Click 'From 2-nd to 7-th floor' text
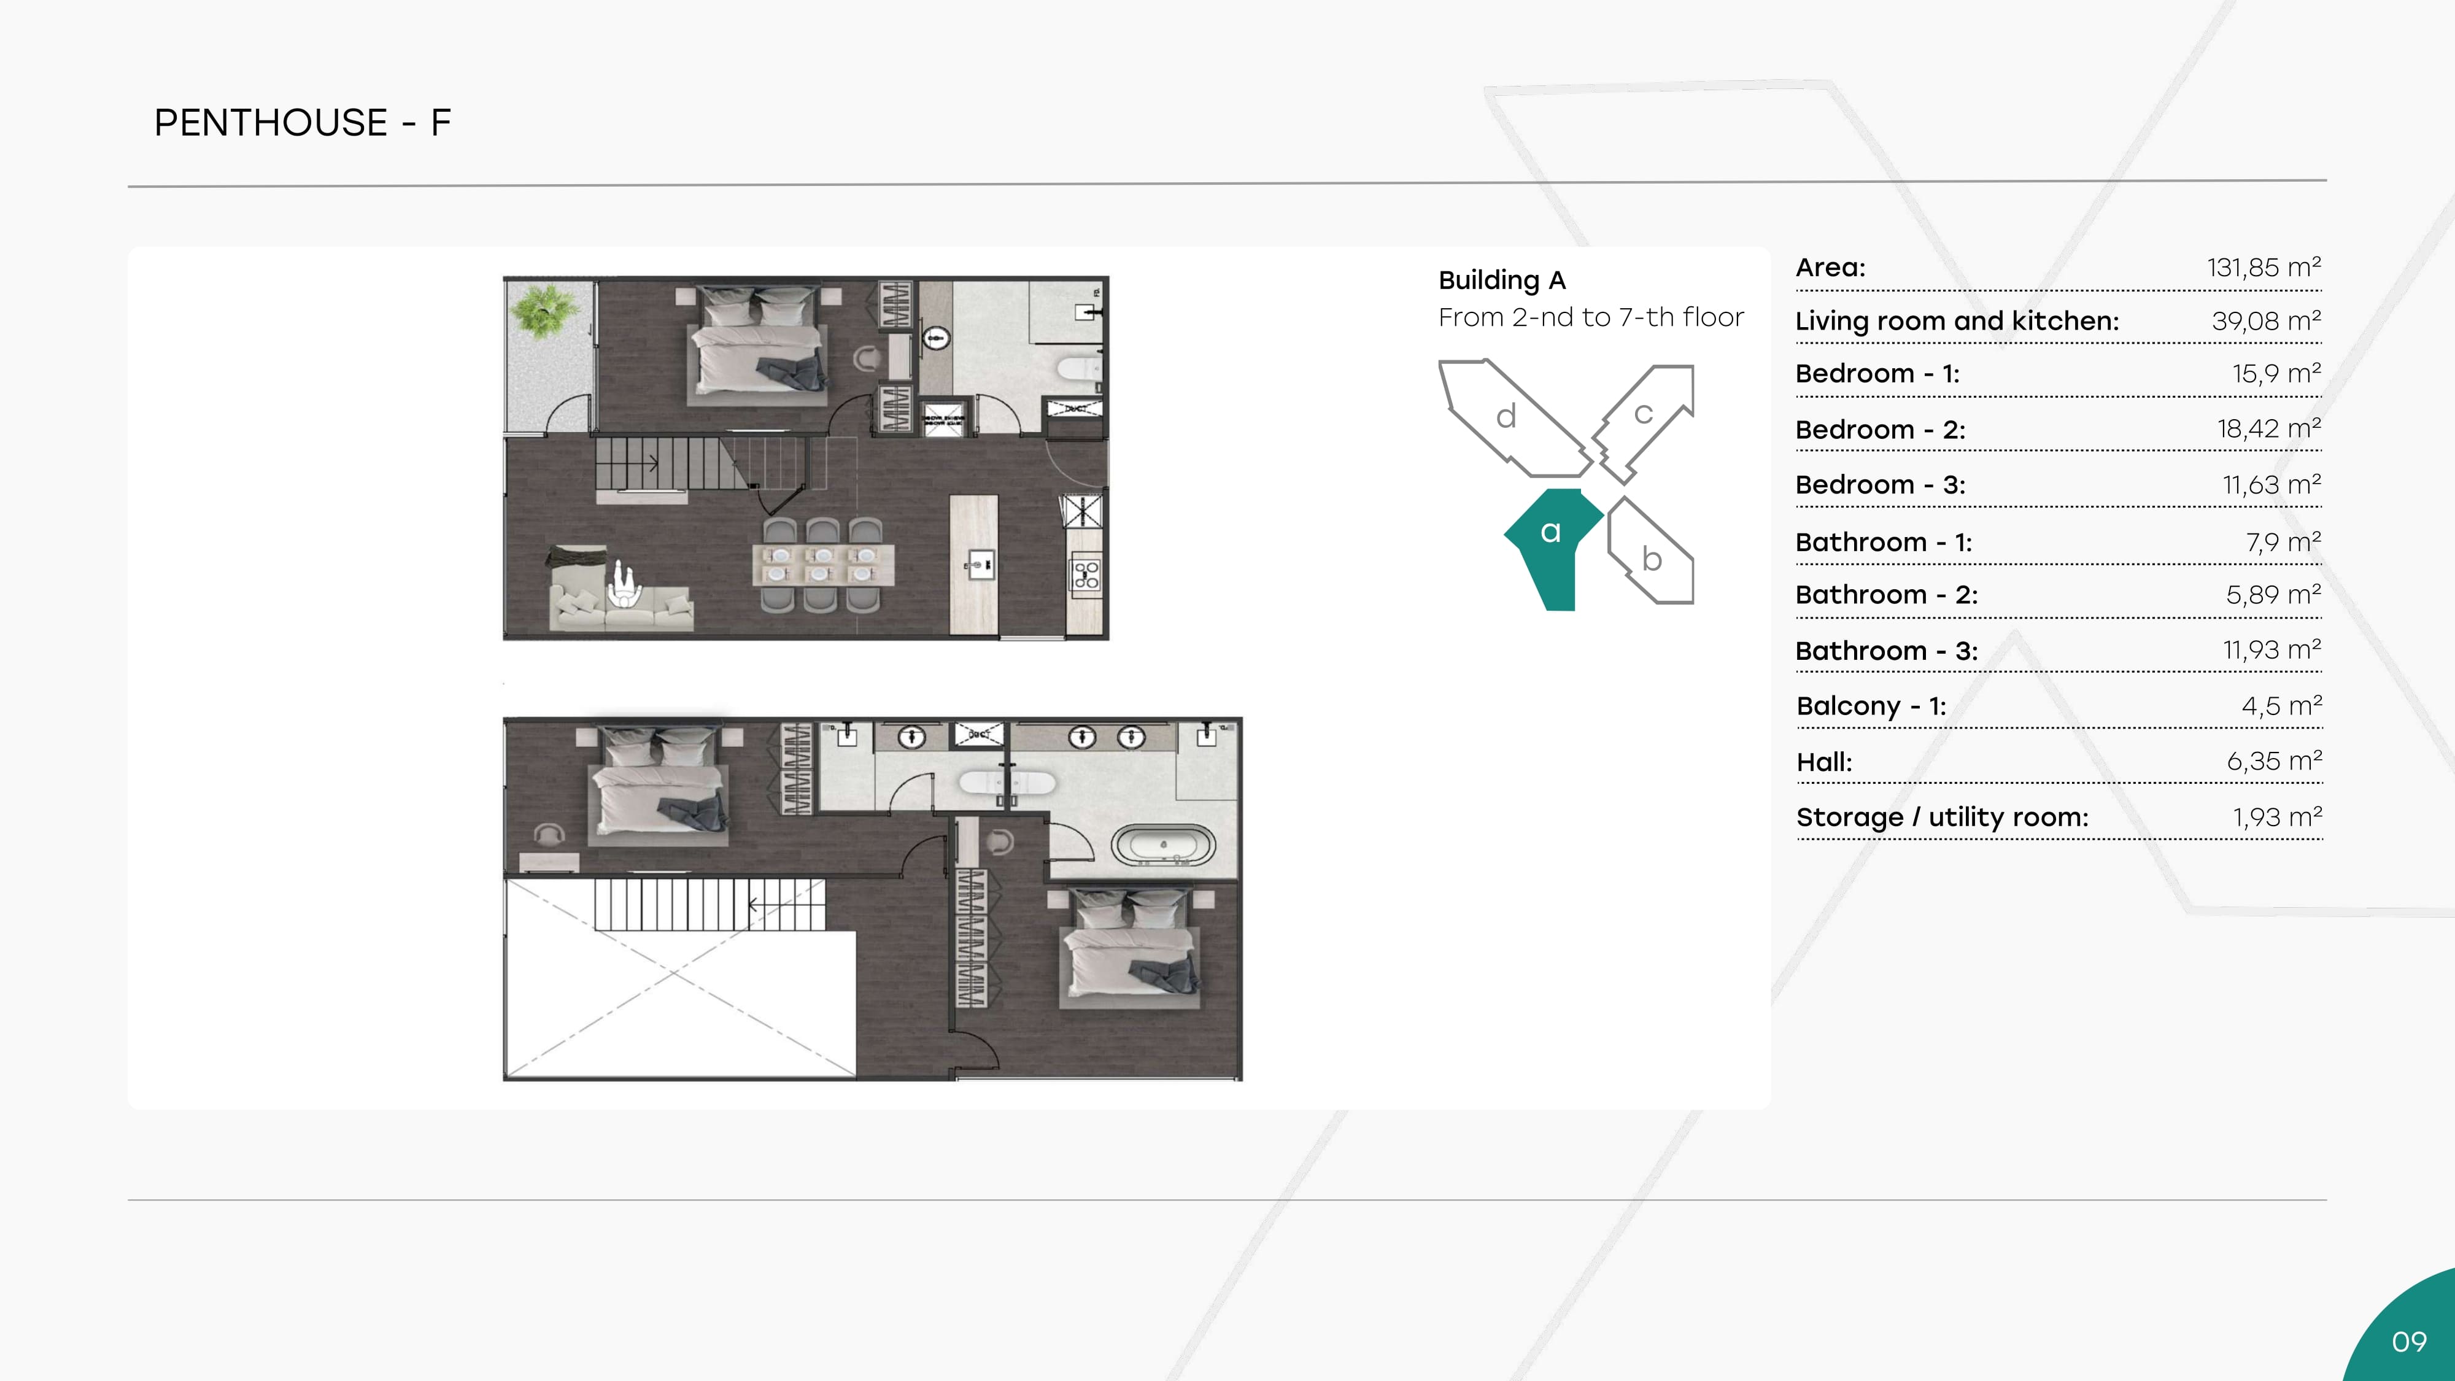 pos(1591,317)
